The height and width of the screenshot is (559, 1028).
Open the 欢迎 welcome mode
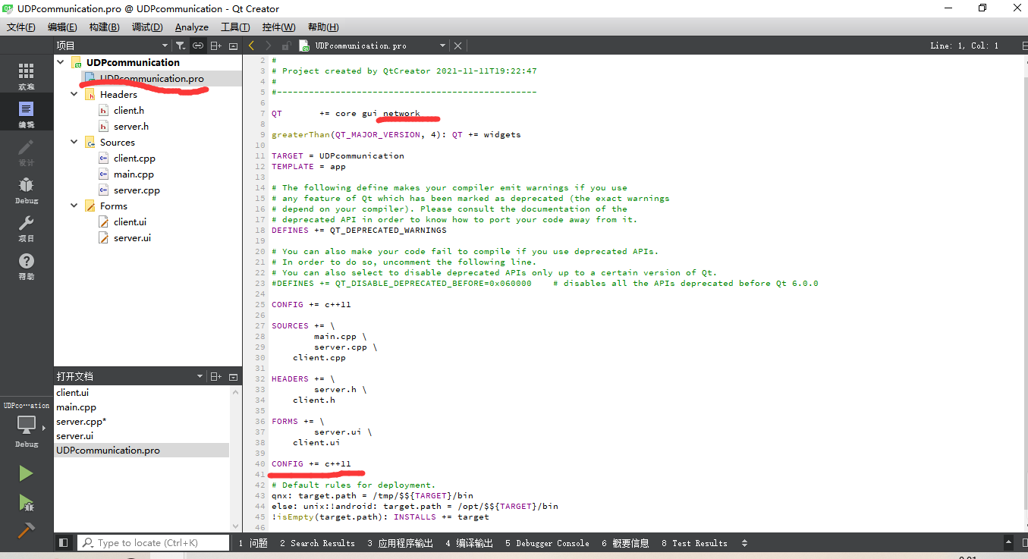click(27, 77)
